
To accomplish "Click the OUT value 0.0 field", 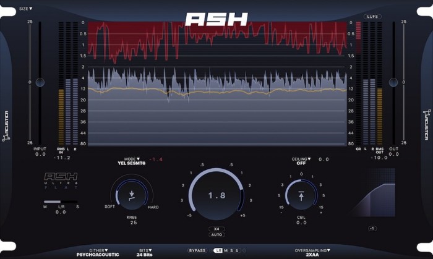I will pyautogui.click(x=393, y=154).
